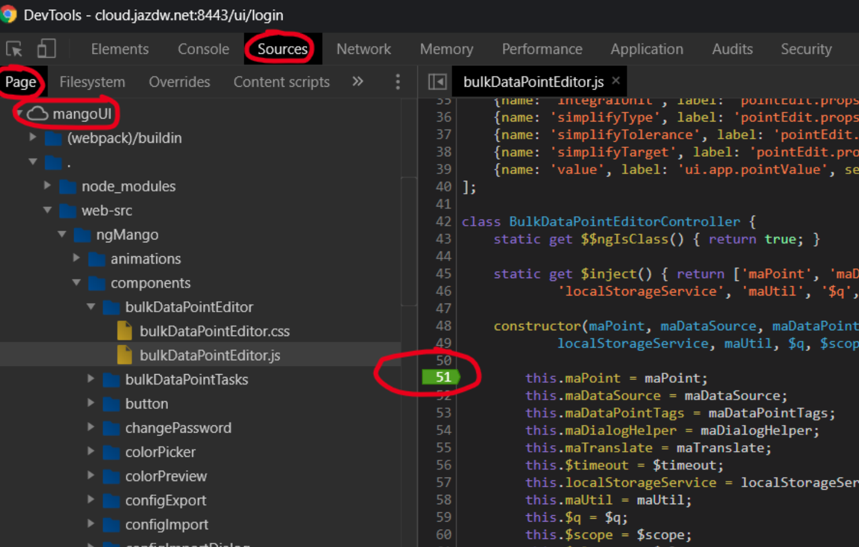Select the components folder icon
Screen dimensions: 859x547
97,283
